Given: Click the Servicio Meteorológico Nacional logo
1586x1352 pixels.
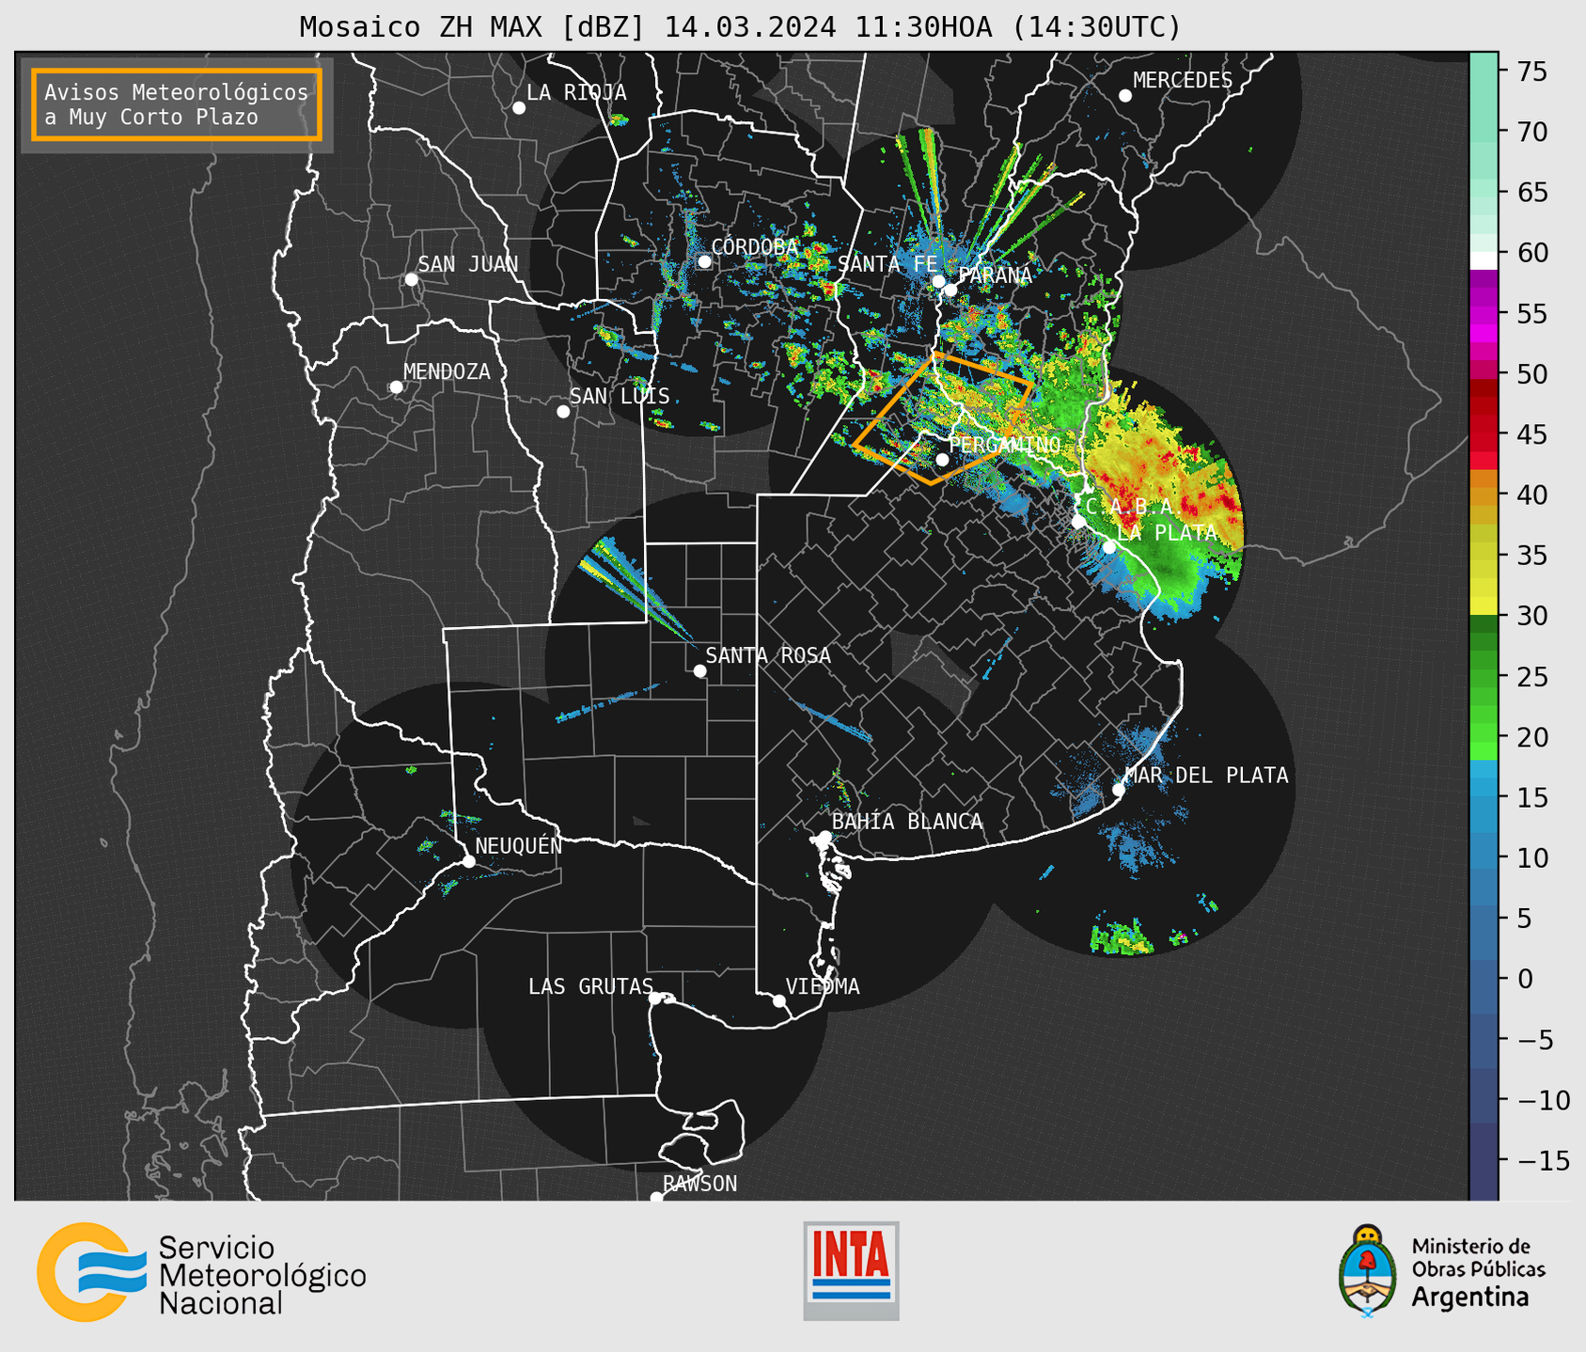Looking at the screenshot, I should (201, 1272).
